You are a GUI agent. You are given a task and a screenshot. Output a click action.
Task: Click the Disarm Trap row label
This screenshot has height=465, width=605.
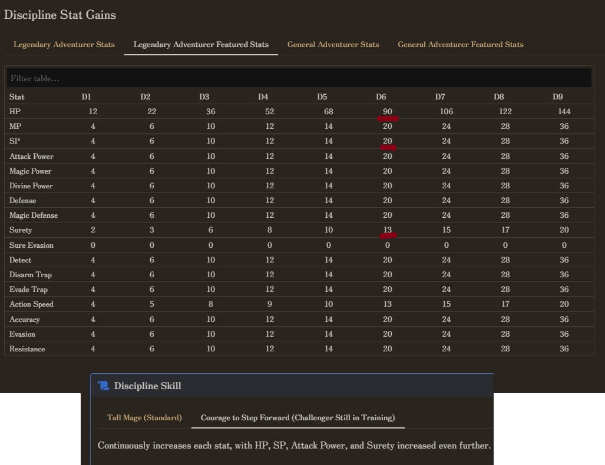(x=31, y=274)
